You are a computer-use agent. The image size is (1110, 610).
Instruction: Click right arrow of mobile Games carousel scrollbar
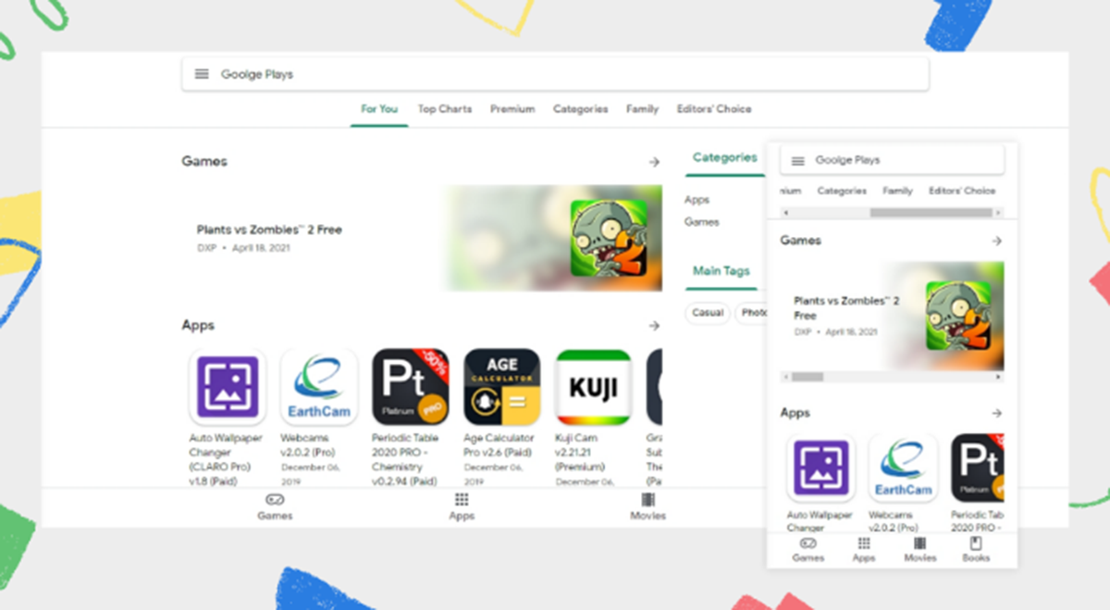pos(999,377)
